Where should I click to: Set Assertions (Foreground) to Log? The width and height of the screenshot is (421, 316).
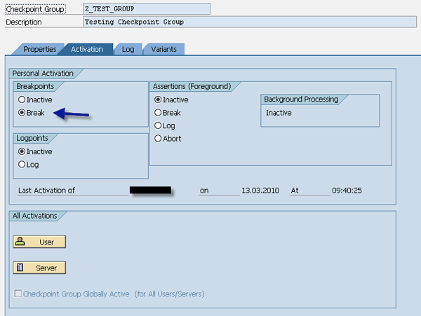click(x=159, y=125)
